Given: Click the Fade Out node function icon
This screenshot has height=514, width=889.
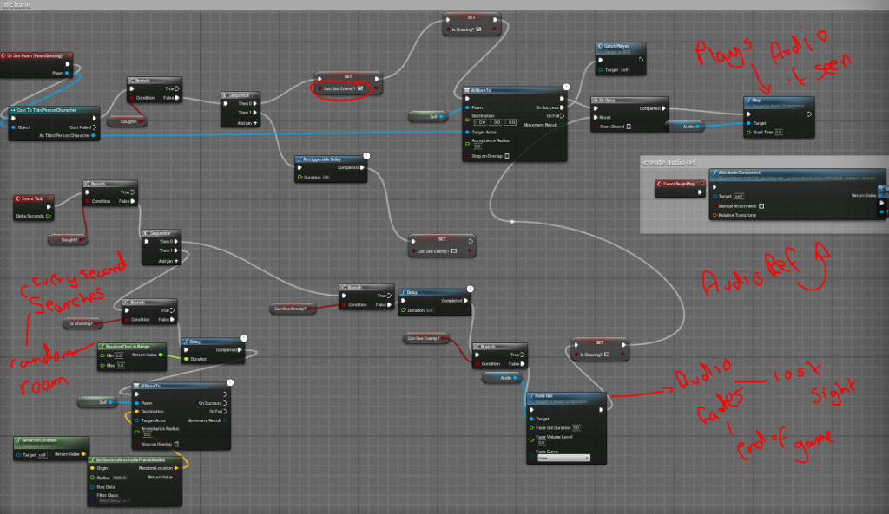Looking at the screenshot, I should pyautogui.click(x=531, y=396).
